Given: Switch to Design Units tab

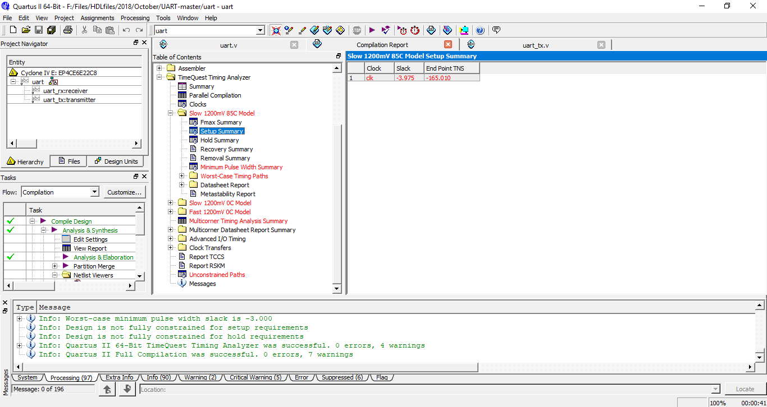Looking at the screenshot, I should pos(116,161).
